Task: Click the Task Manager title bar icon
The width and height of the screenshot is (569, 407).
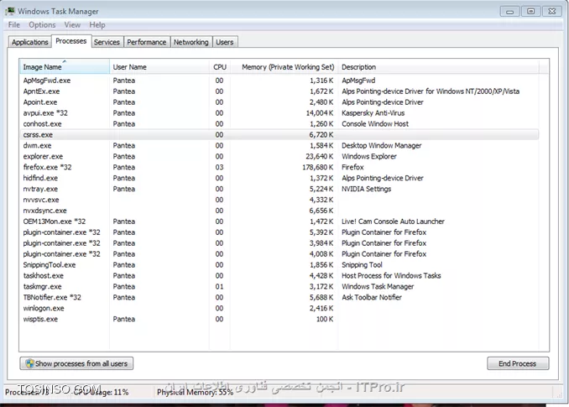Action: click(x=10, y=11)
